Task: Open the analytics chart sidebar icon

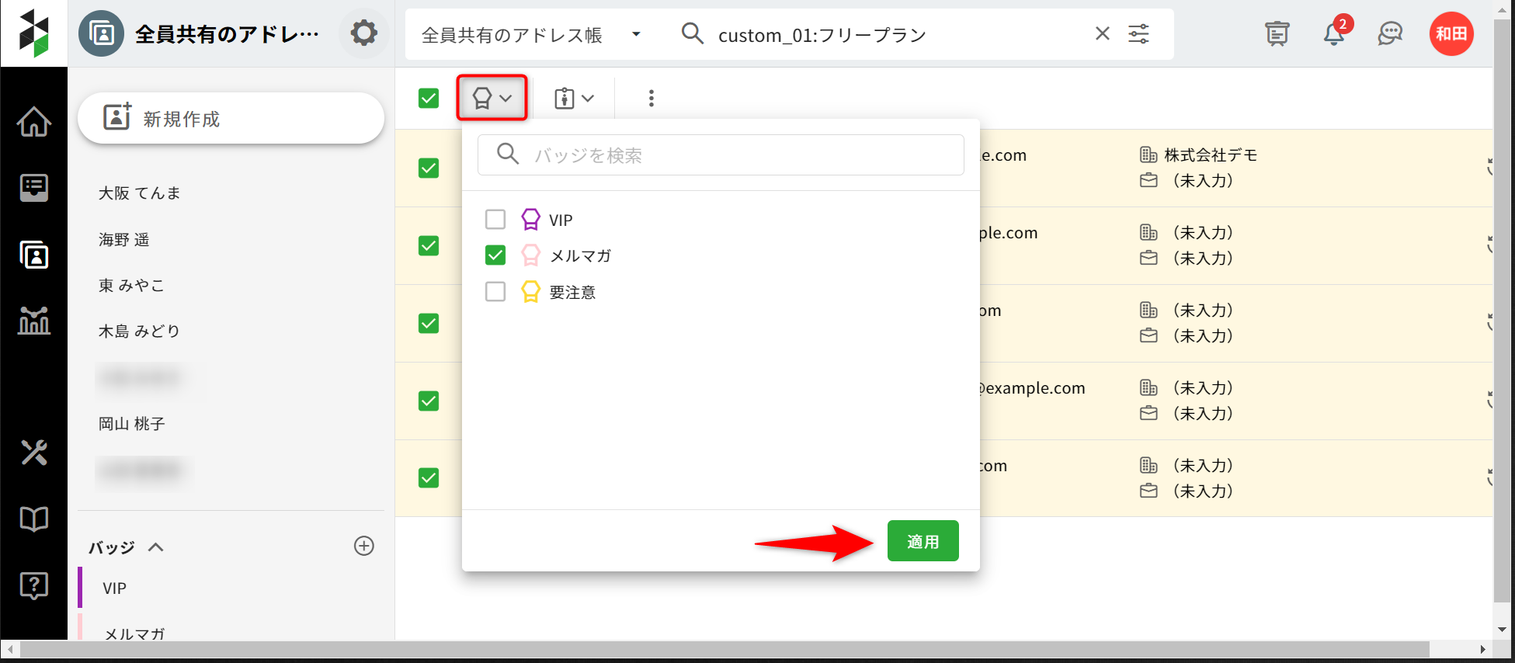Action: tap(33, 320)
